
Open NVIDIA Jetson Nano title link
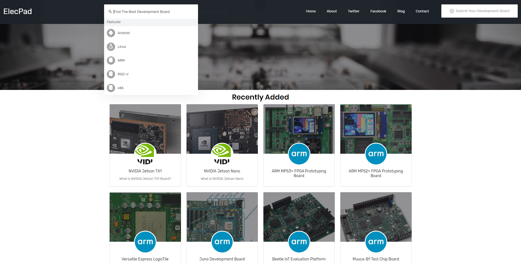tap(222, 171)
